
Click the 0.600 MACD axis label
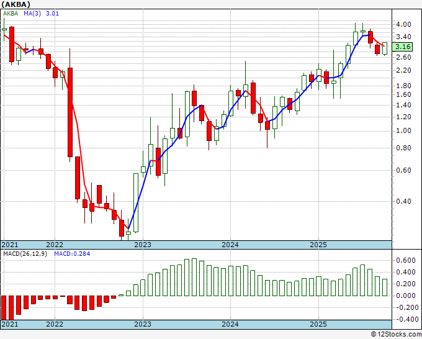[406, 260]
